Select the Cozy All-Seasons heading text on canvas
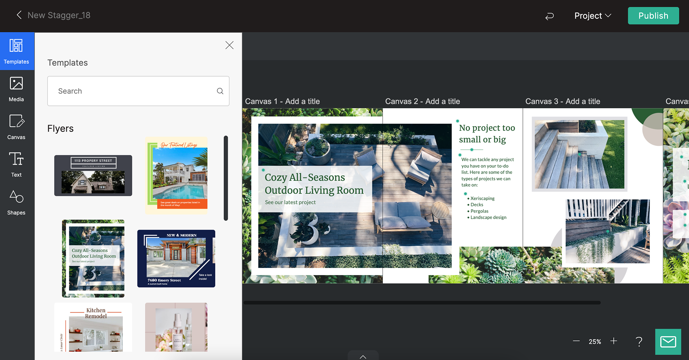689x360 pixels. (x=314, y=184)
